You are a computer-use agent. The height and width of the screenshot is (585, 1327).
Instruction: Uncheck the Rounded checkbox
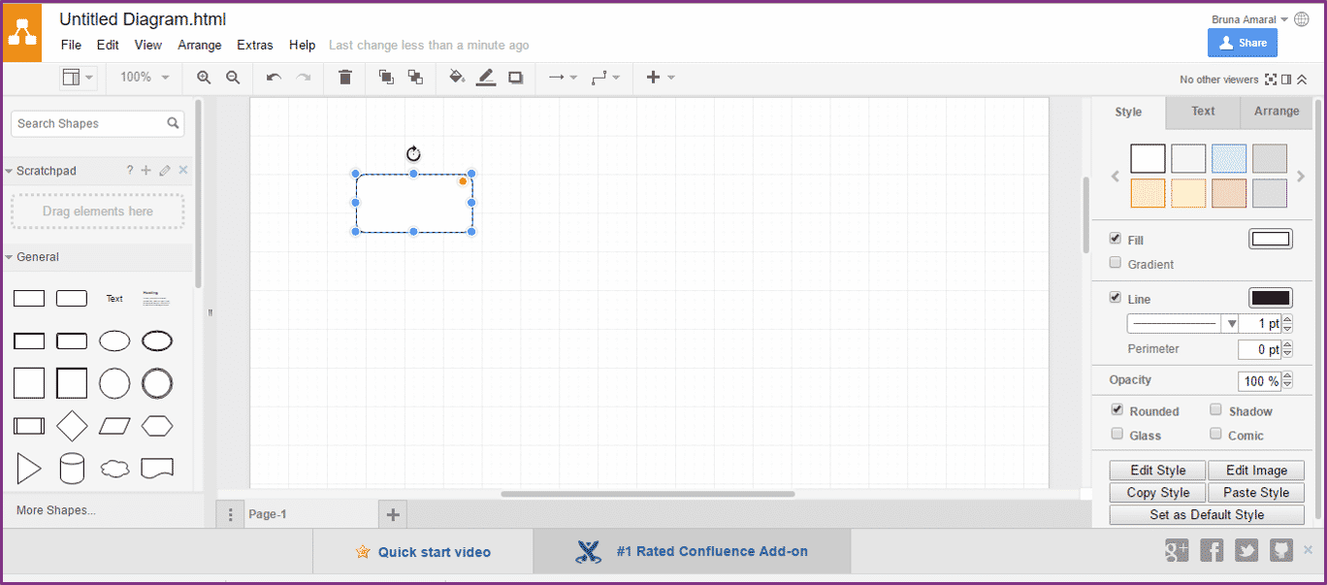click(1117, 410)
